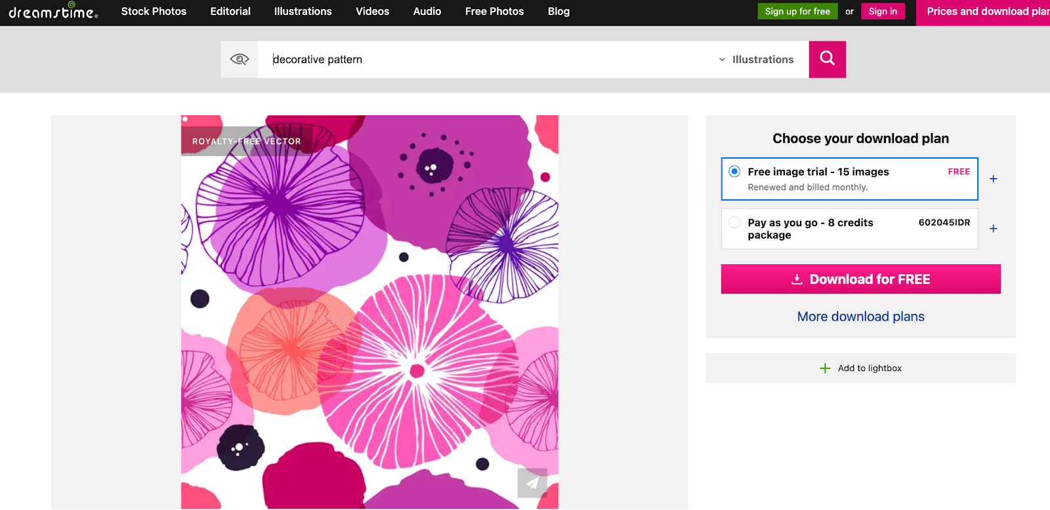Open the Stock Photos menu

click(x=154, y=11)
